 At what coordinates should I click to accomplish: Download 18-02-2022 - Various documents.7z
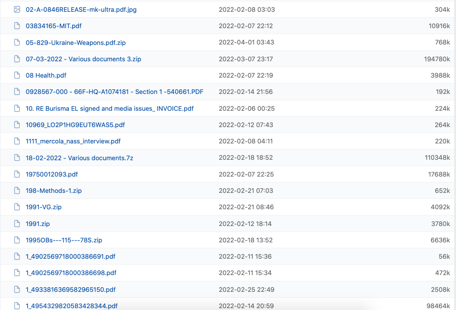click(x=79, y=158)
